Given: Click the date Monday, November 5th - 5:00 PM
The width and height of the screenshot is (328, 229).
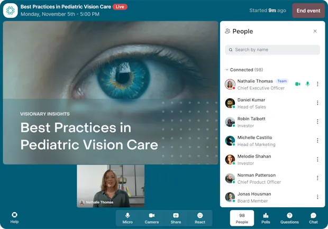Looking at the screenshot, I should coord(60,14).
